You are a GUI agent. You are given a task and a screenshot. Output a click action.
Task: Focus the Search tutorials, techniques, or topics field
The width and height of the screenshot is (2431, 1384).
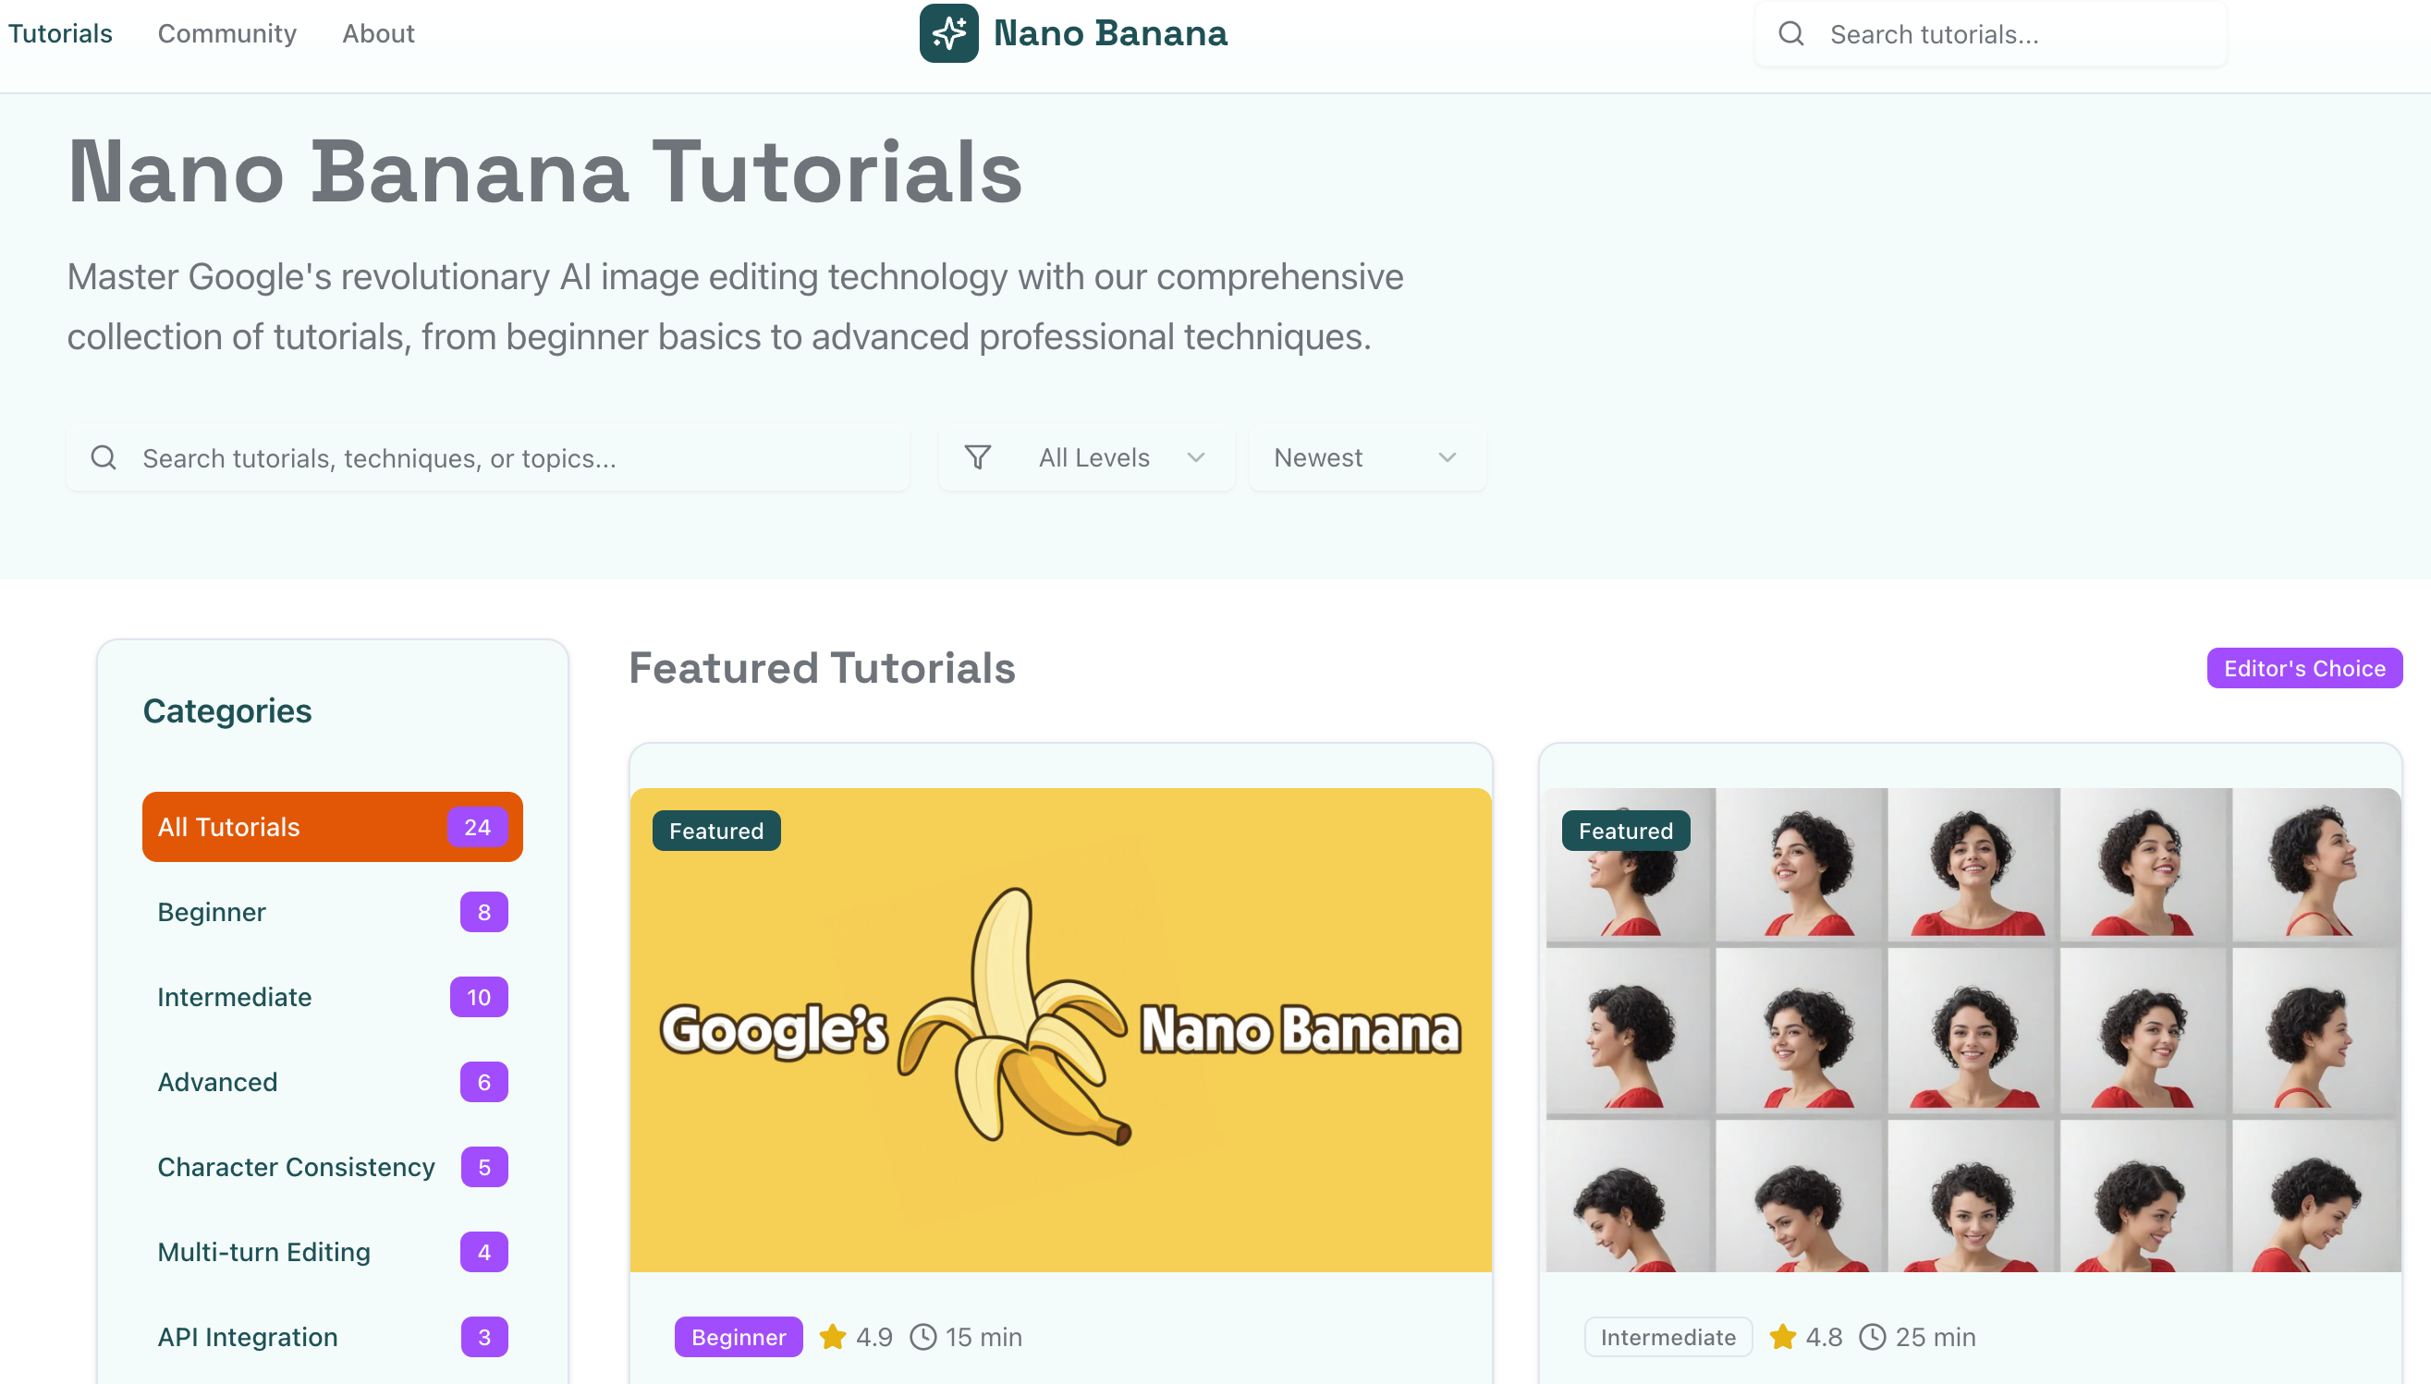click(488, 457)
